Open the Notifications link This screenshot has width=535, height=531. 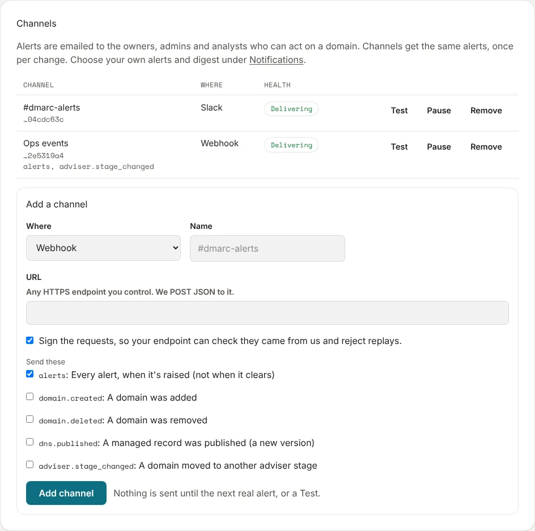[x=276, y=60]
